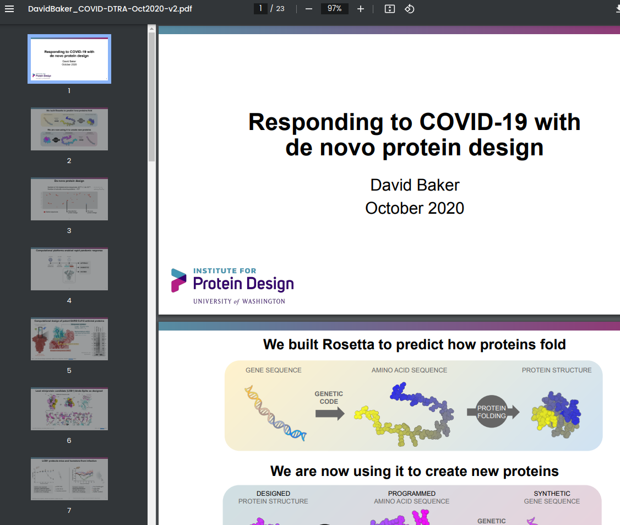
Task: Open page 6 thumbnail
Action: pos(69,409)
